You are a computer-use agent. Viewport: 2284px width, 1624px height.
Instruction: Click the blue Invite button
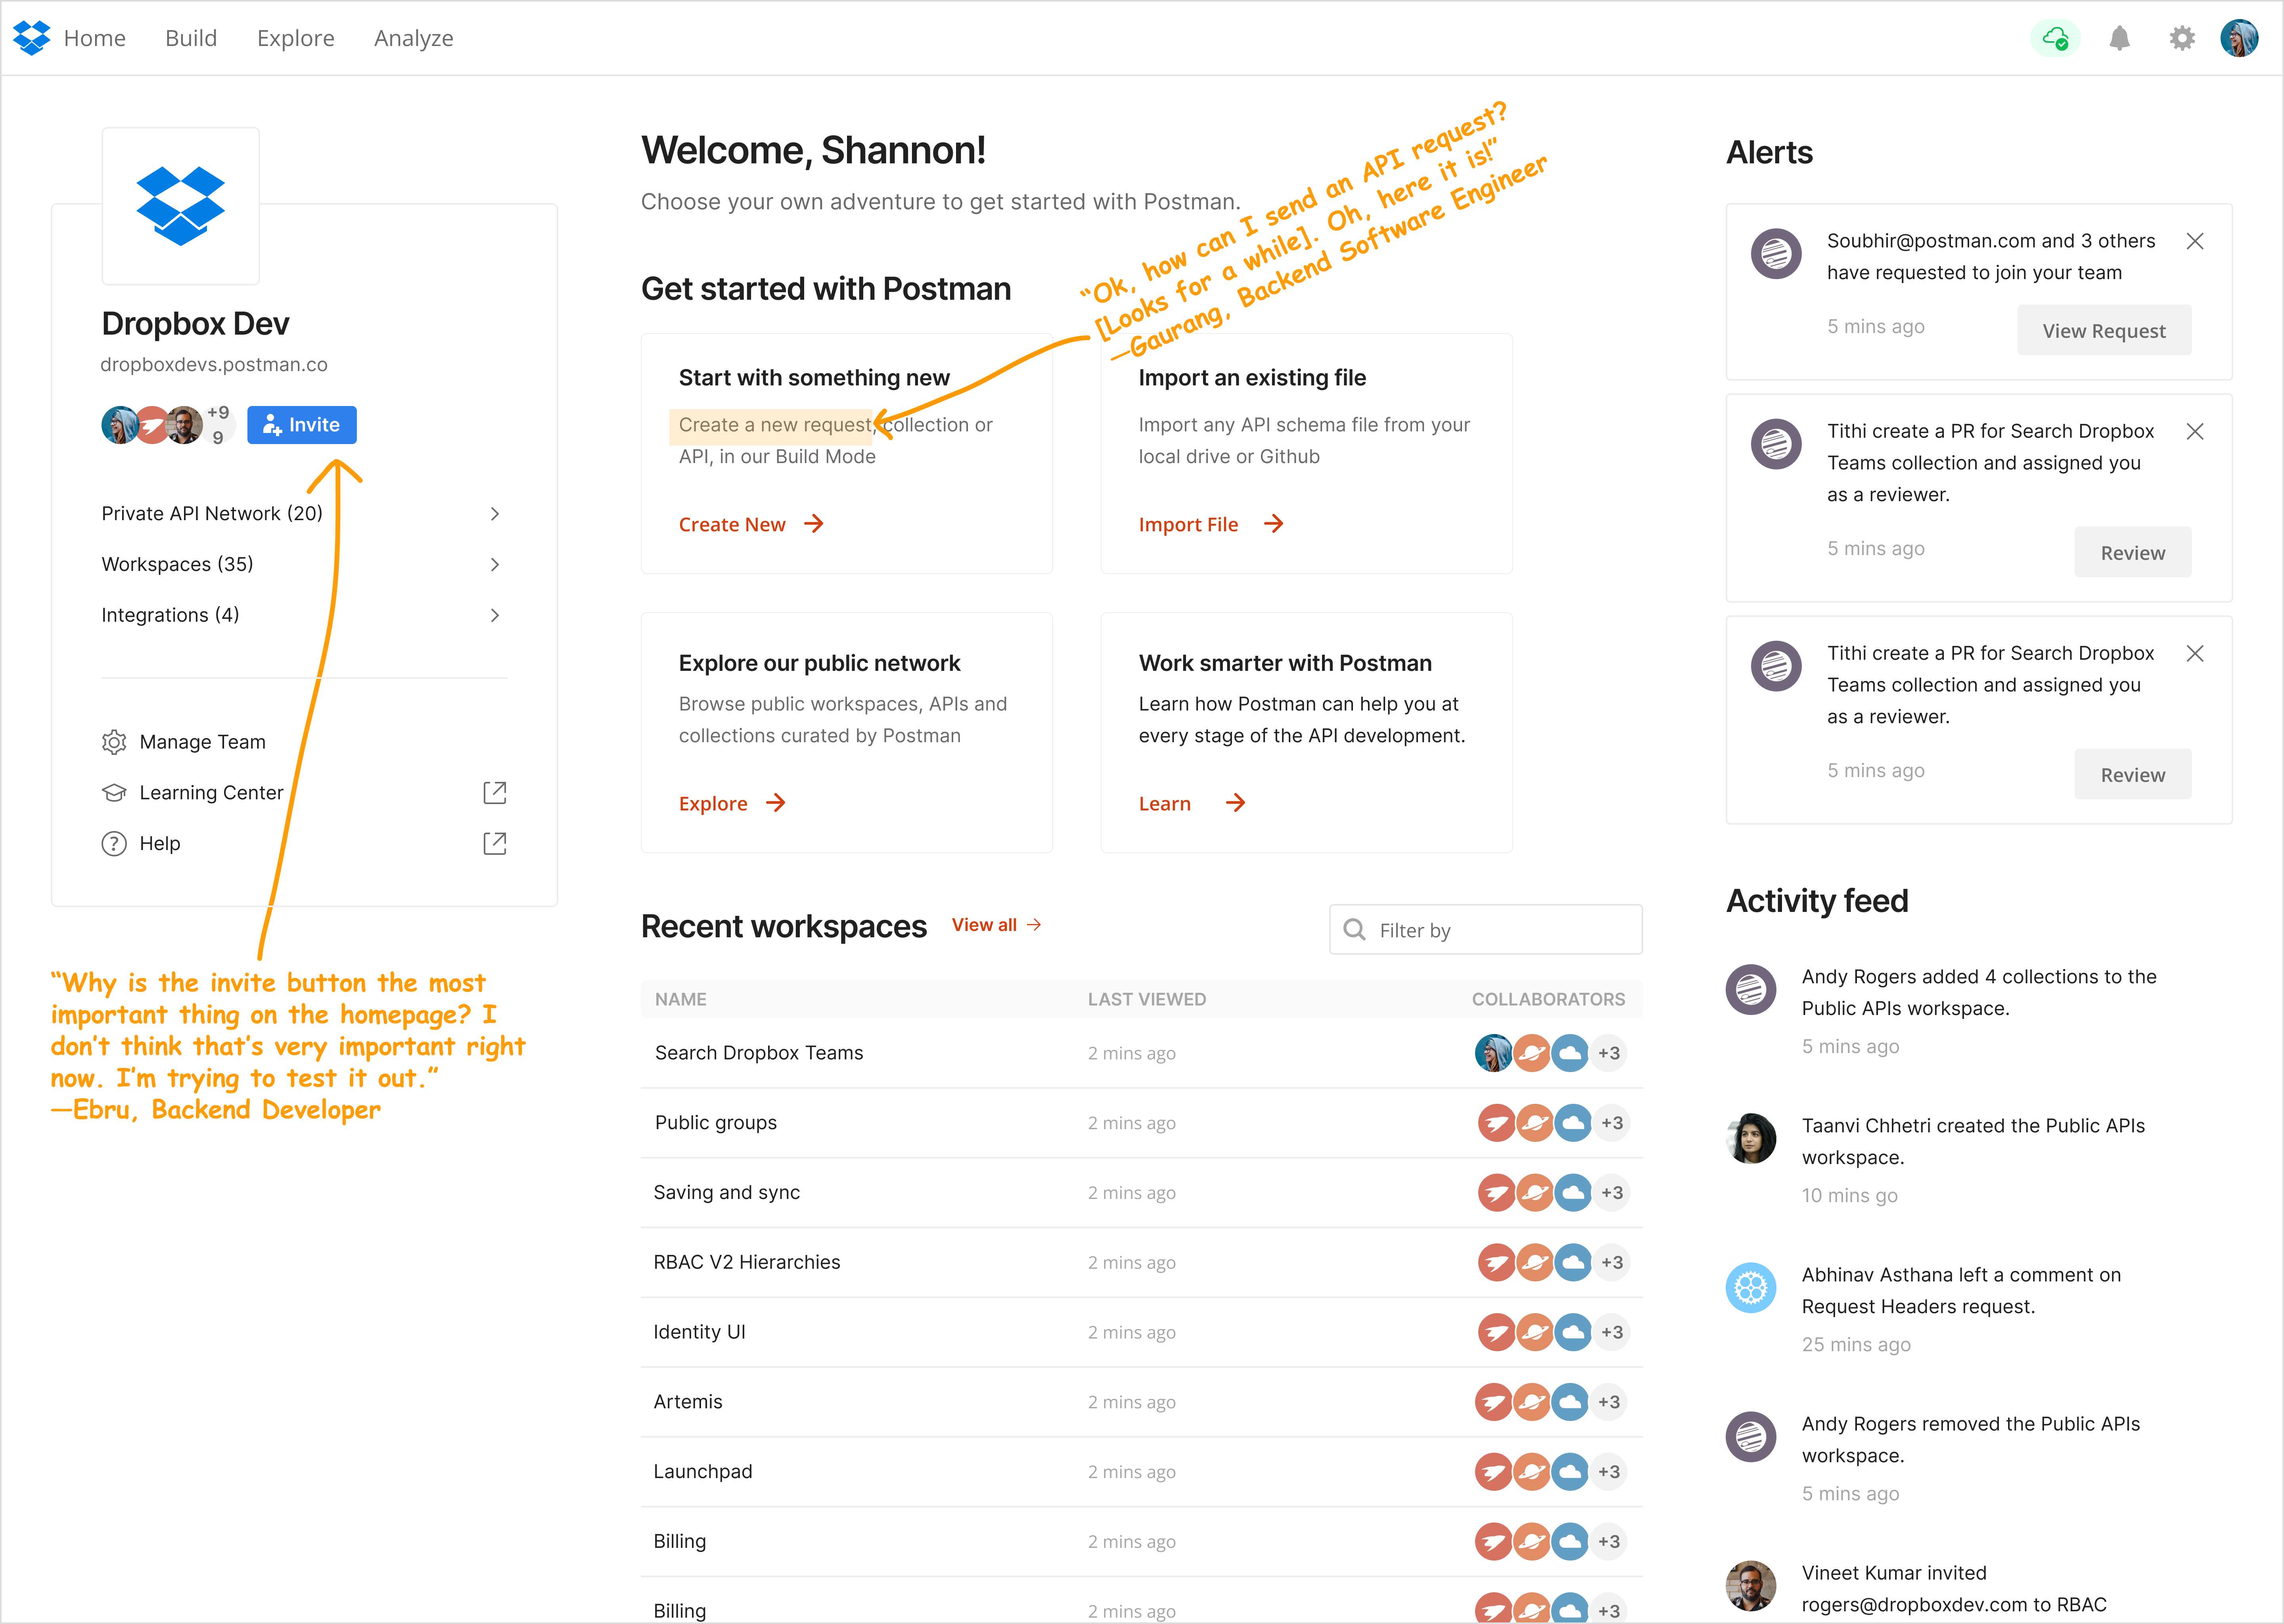tap(302, 425)
